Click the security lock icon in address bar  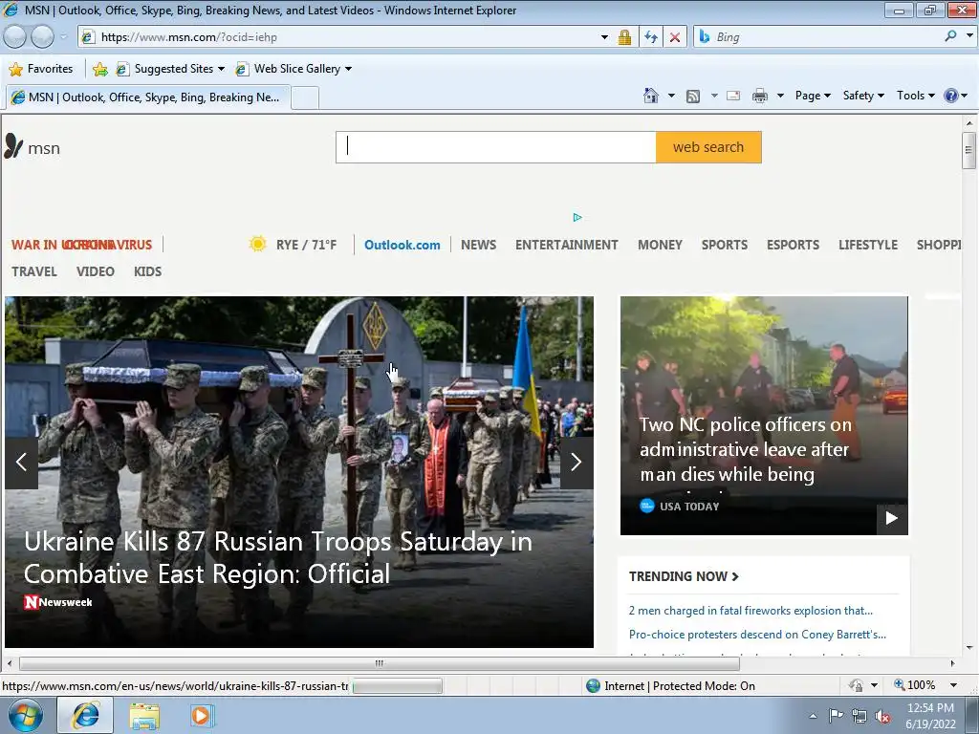[624, 37]
